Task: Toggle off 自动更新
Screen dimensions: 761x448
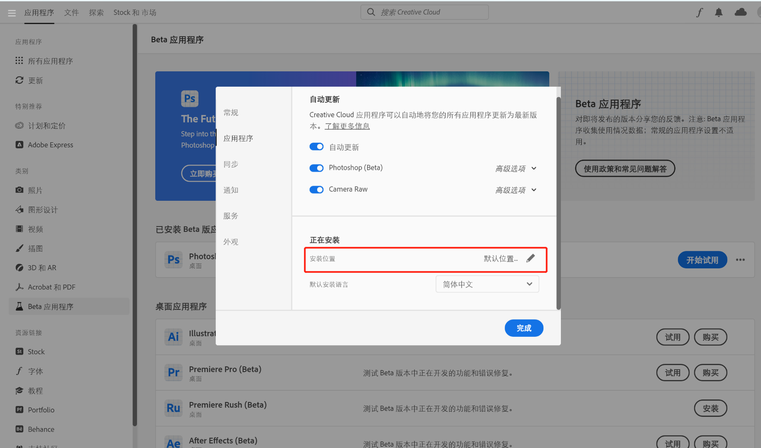Action: pyautogui.click(x=316, y=146)
